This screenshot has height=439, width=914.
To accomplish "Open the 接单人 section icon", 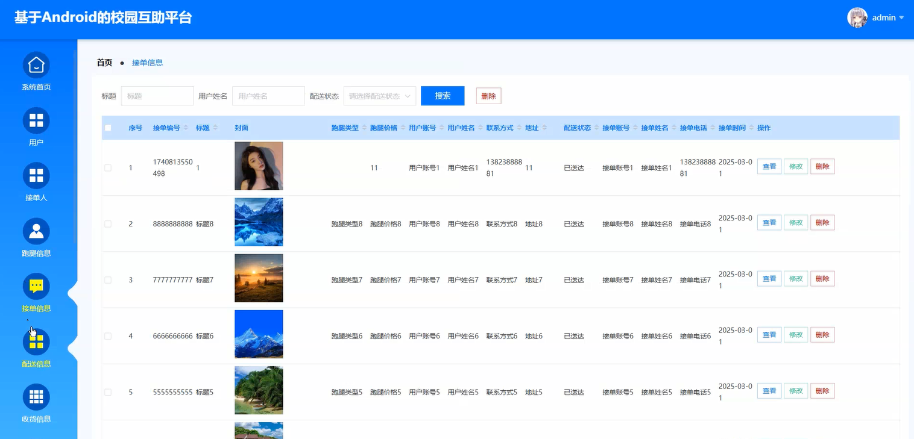I will pyautogui.click(x=36, y=175).
